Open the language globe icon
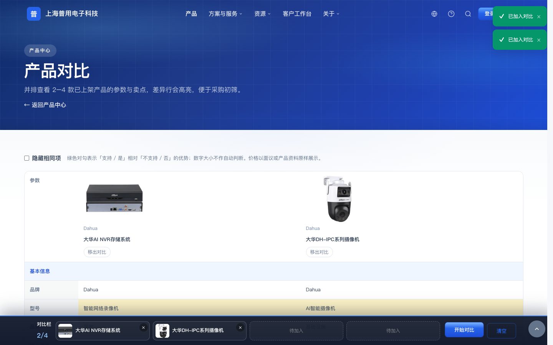This screenshot has height=345, width=553. point(434,14)
